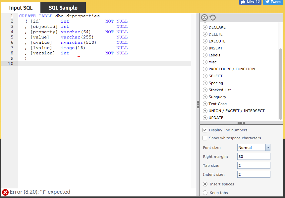This screenshot has width=285, height=198.
Task: Click the [uvalue] column name
Action: [x=41, y=42]
